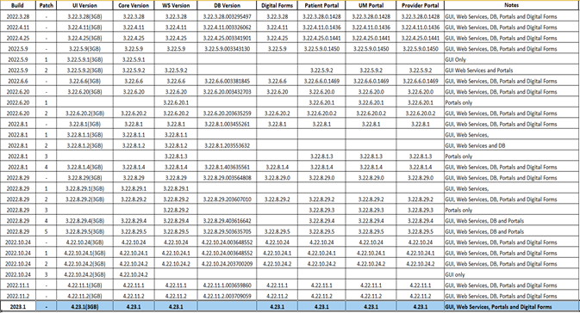Screen dimensions: 580x313
Task: Select the WS Version column header
Action: point(176,5)
